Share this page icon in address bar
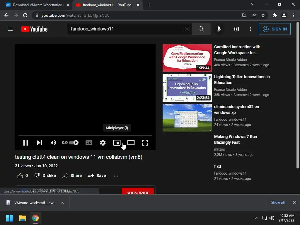This screenshot has height=225, width=300. [254, 15]
